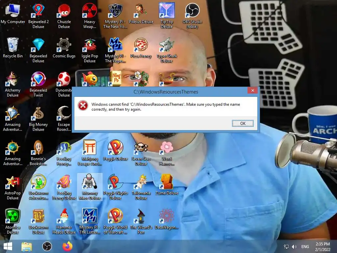This screenshot has width=337, height=253.
Task: Launch Firefox from the taskbar
Action: (67, 246)
